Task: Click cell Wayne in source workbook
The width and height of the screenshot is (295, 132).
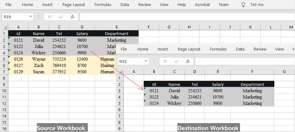Action: (x=39, y=59)
